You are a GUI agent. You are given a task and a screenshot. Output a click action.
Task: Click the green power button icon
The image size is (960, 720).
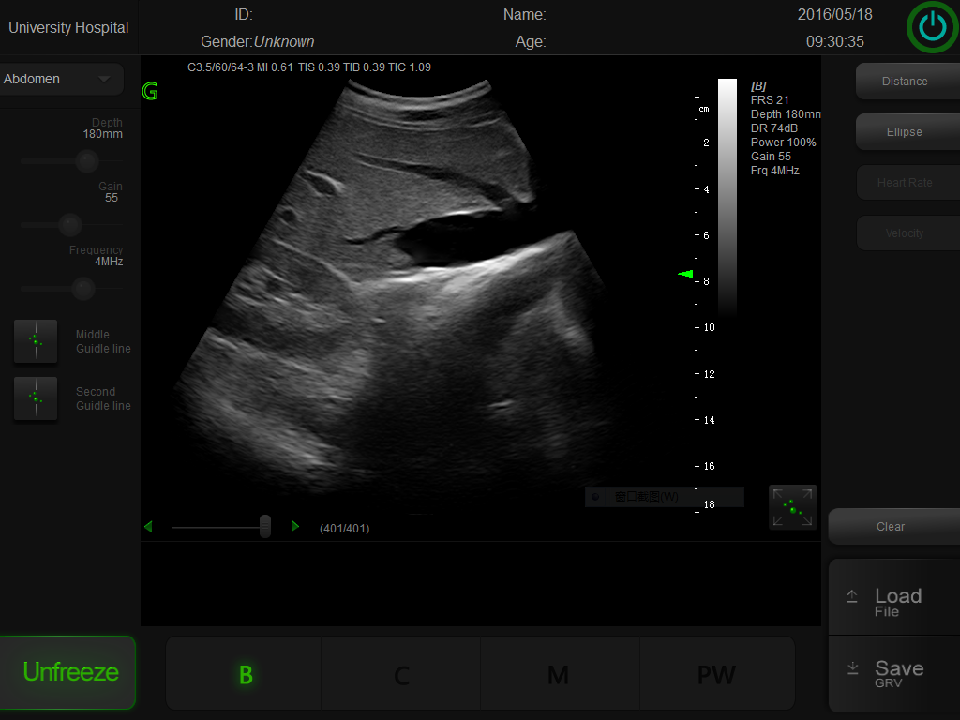[x=932, y=28]
